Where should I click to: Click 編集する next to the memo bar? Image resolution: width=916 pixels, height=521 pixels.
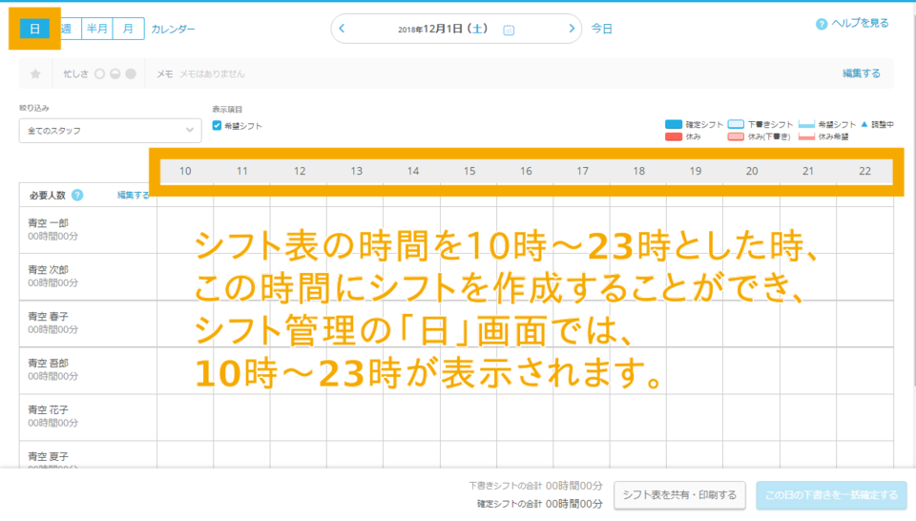(861, 73)
